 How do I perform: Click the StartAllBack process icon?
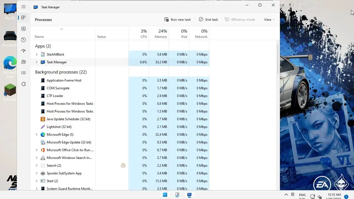43,54
